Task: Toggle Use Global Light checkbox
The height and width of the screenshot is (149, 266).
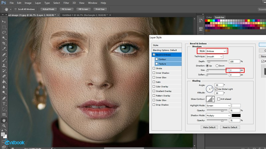Action: point(216,89)
